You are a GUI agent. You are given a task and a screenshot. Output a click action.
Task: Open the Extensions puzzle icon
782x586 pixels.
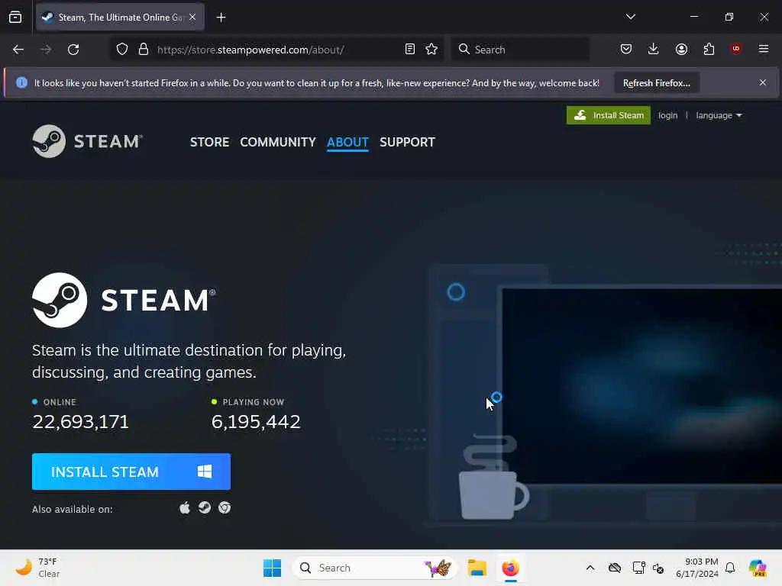coord(709,49)
